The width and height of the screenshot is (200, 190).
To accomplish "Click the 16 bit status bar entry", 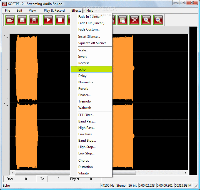I will [132, 185].
